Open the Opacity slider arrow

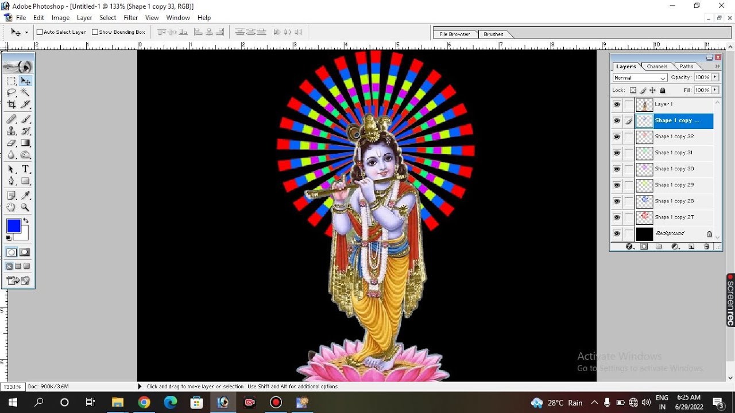[x=715, y=77]
